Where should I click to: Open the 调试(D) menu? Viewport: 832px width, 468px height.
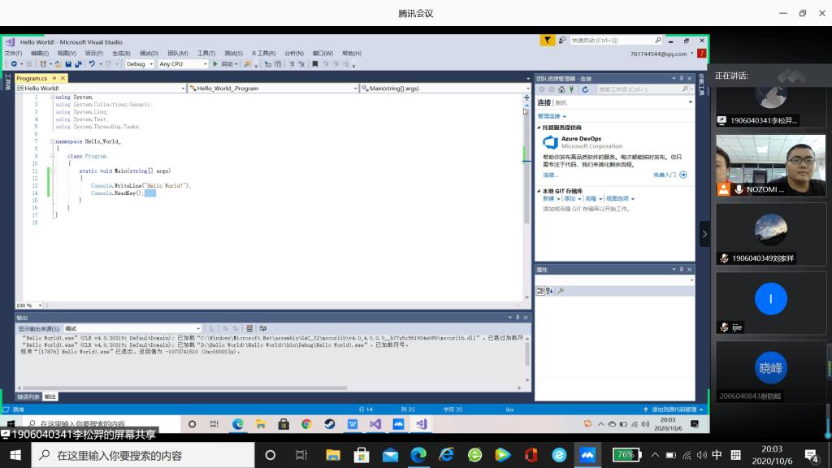[x=149, y=54]
